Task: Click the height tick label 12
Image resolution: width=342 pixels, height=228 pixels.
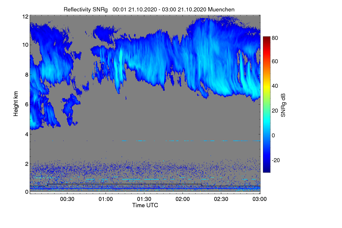Action: (25, 17)
